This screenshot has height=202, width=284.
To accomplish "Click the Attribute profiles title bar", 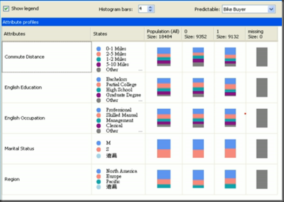I will 142,22.
